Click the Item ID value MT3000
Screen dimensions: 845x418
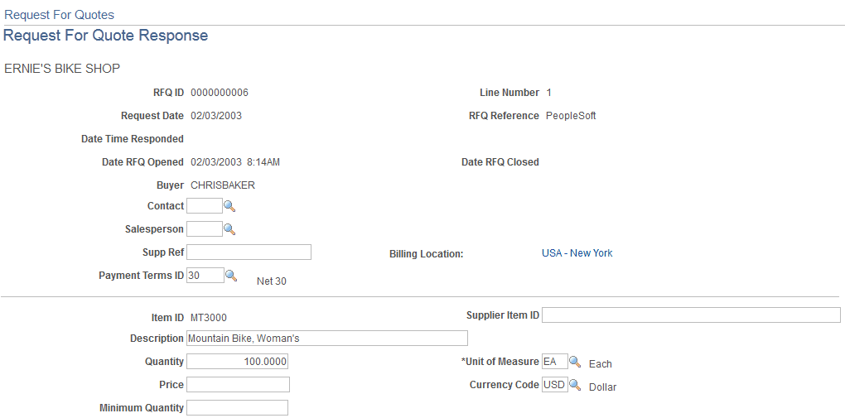pos(209,318)
